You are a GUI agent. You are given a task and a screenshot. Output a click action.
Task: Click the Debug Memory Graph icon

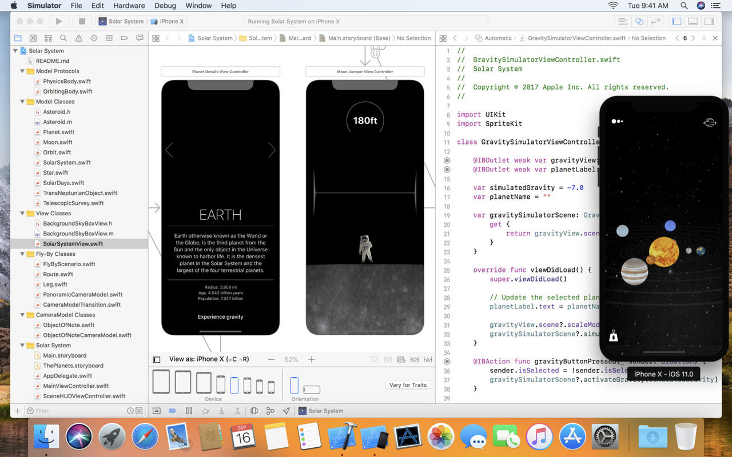pyautogui.click(x=270, y=411)
